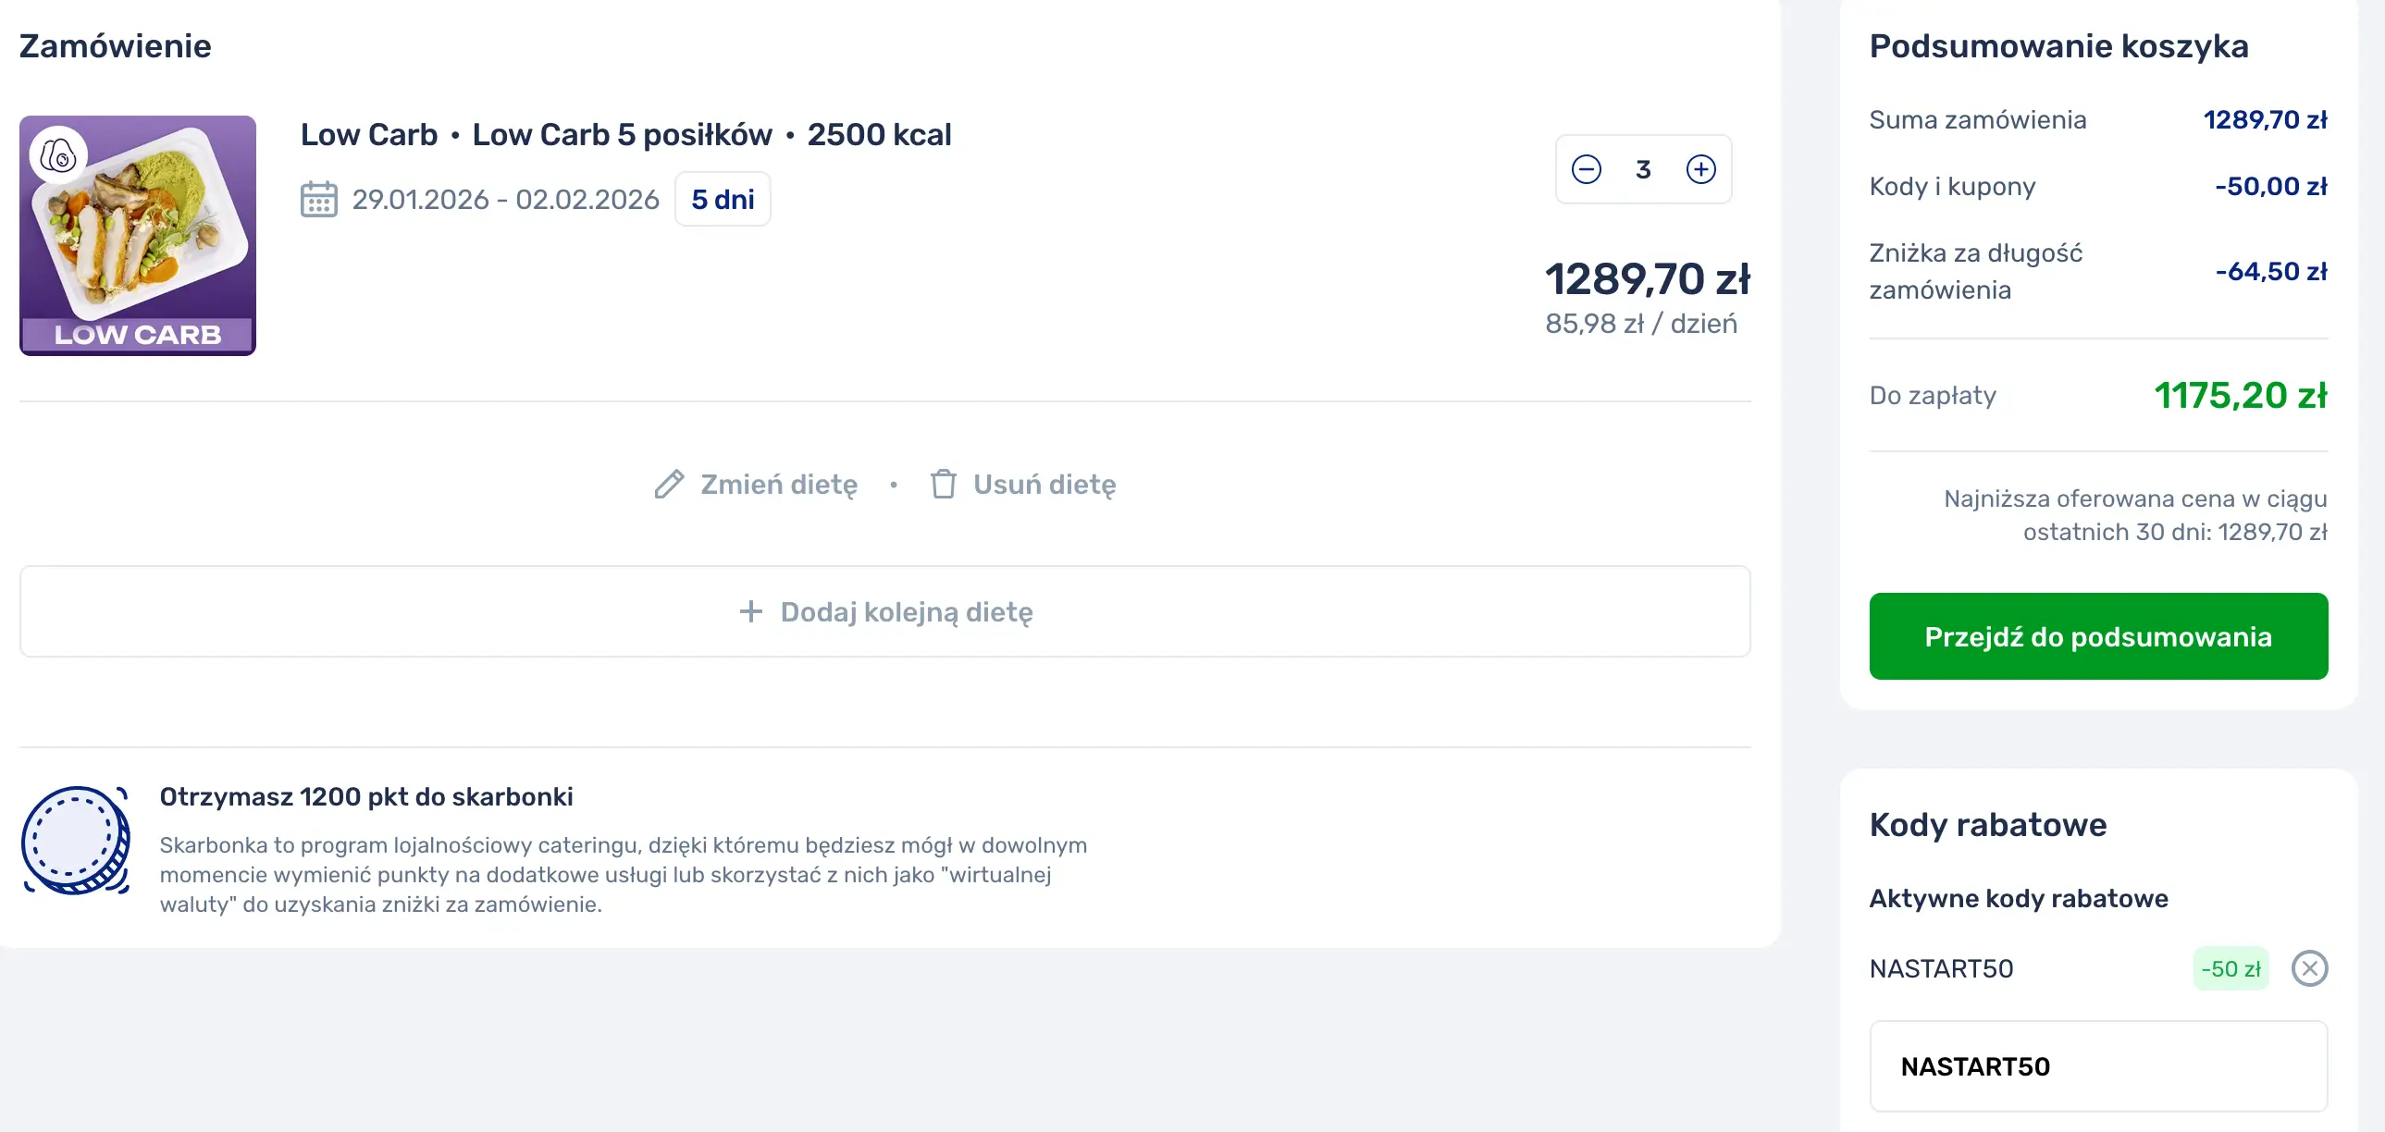The height and width of the screenshot is (1132, 2385).
Task: Click the -50 zł discount badge
Action: point(2231,968)
